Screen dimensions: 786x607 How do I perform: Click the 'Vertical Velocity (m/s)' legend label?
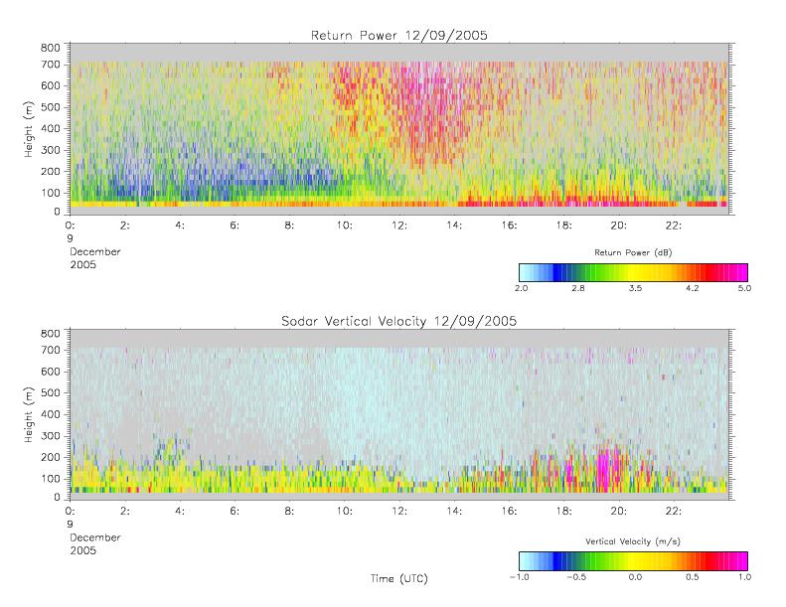[633, 541]
